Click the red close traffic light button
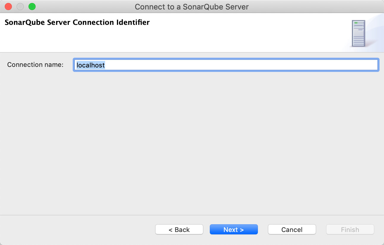Image resolution: width=384 pixels, height=245 pixels. (x=8, y=7)
